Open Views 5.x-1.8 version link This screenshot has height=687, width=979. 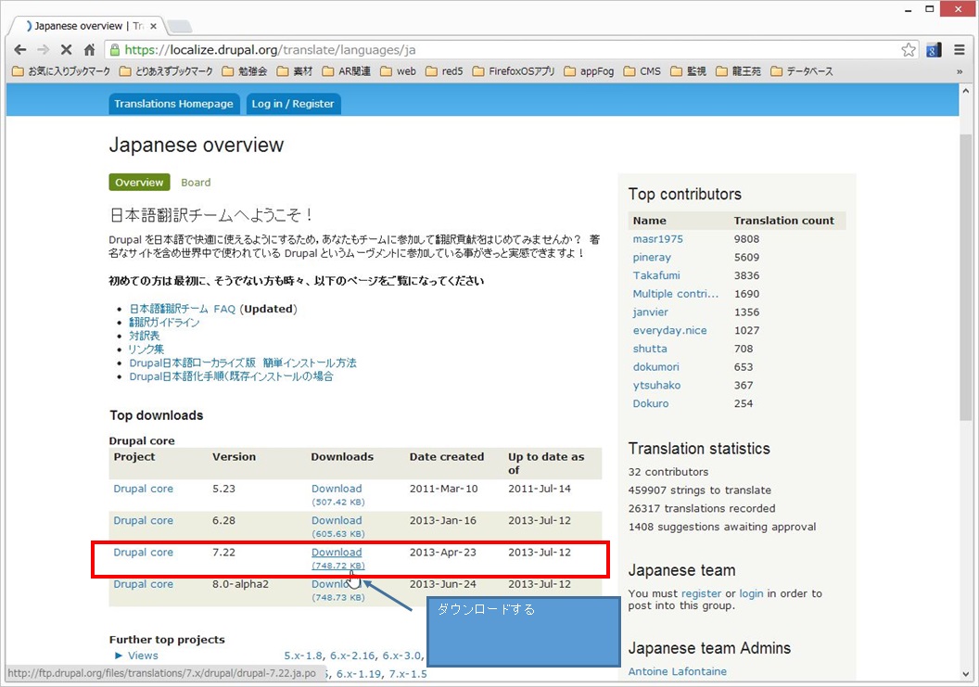[x=303, y=655]
